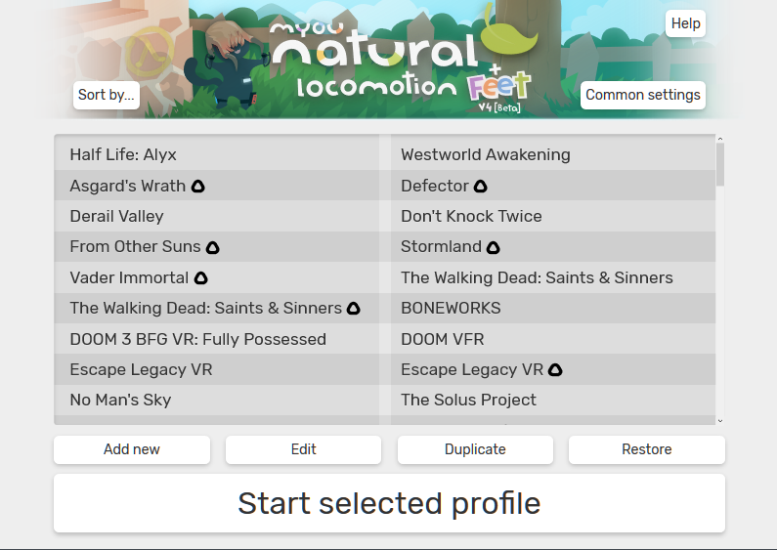Screen dimensions: 777x550
Task: Select the Westworld Awakening profile
Action: pos(553,154)
